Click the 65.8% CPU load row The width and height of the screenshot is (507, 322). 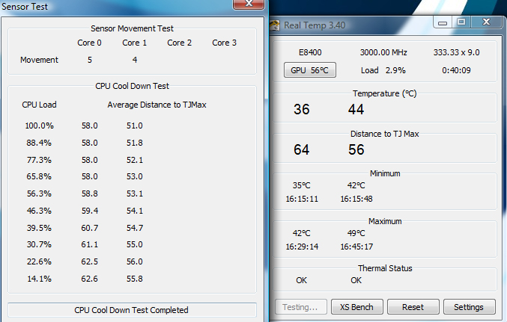point(39,176)
